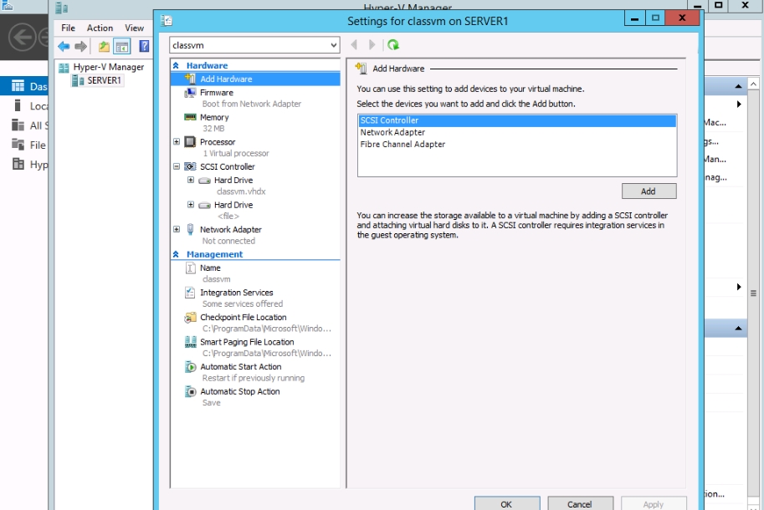This screenshot has width=764, height=510.
Task: Collapse the Hardware section header
Action: (x=176, y=65)
